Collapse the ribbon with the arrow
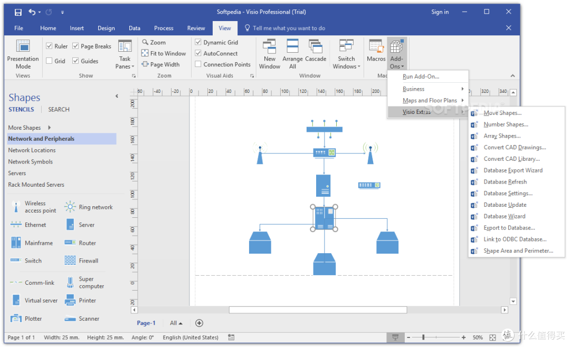The height and width of the screenshot is (347, 570). 512,75
